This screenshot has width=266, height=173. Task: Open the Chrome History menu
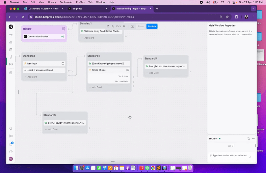[52, 2]
